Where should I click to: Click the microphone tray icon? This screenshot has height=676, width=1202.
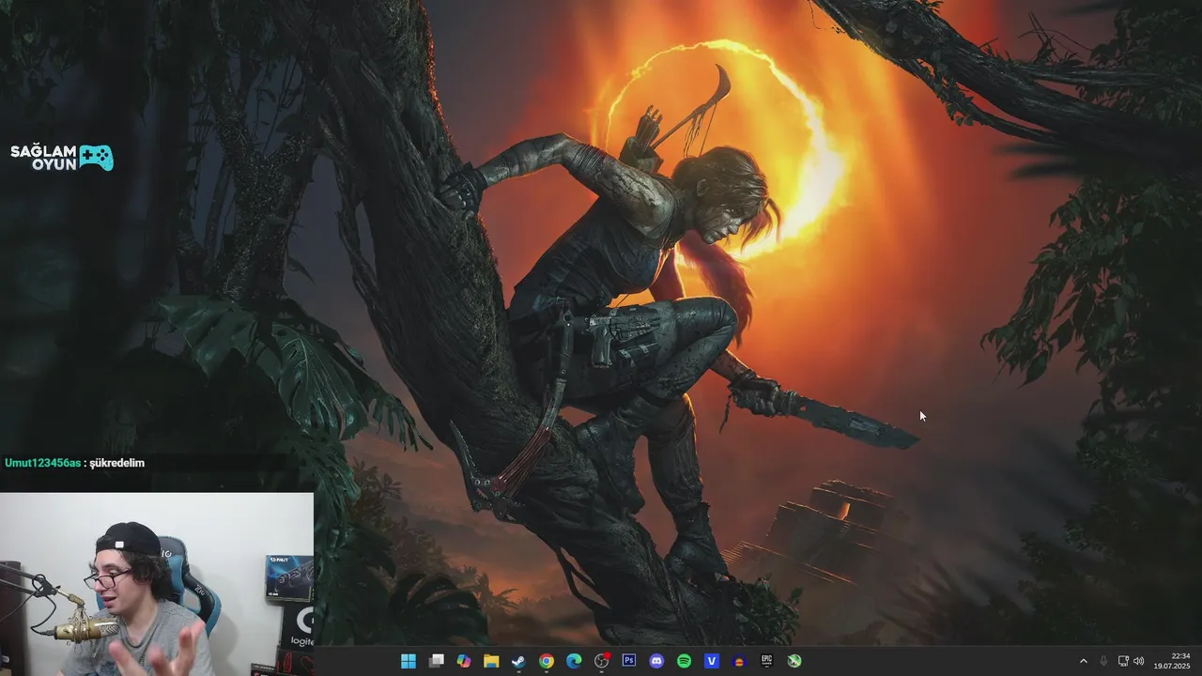point(1103,661)
